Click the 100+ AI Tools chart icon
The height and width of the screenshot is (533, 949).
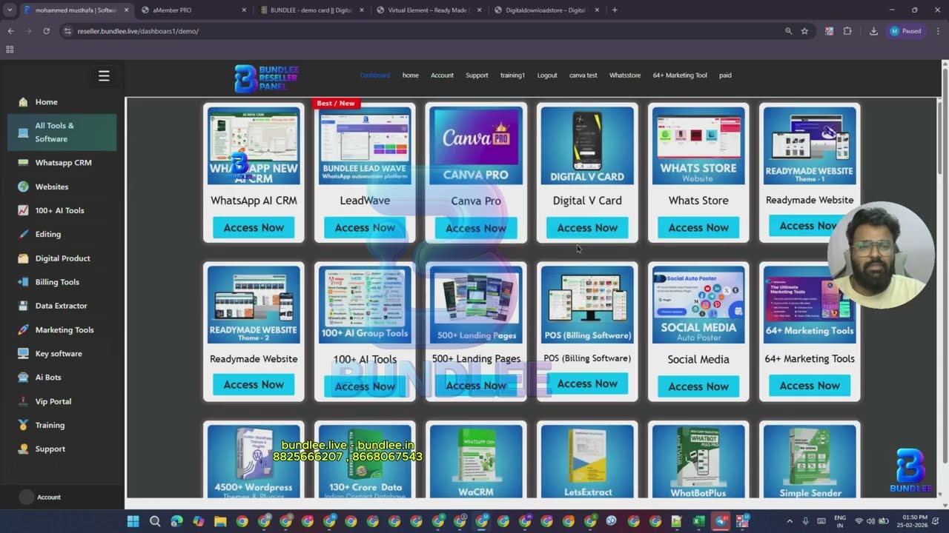[x=23, y=210]
